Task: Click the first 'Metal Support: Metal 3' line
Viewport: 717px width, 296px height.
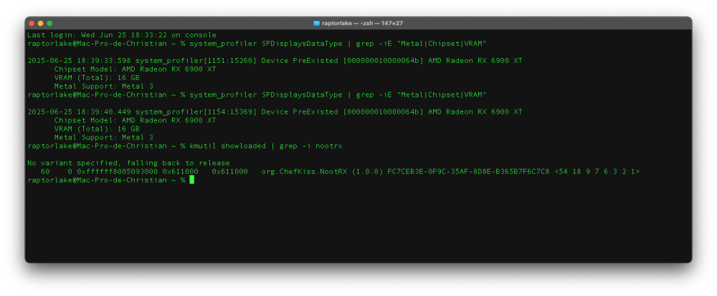Action: click(103, 87)
